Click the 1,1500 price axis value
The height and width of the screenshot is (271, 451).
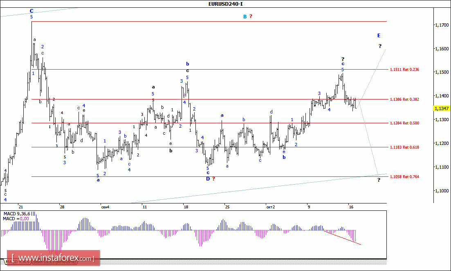(x=442, y=72)
